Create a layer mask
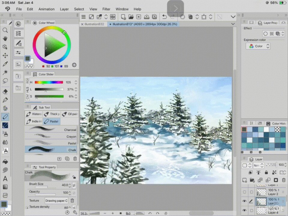 point(276,180)
